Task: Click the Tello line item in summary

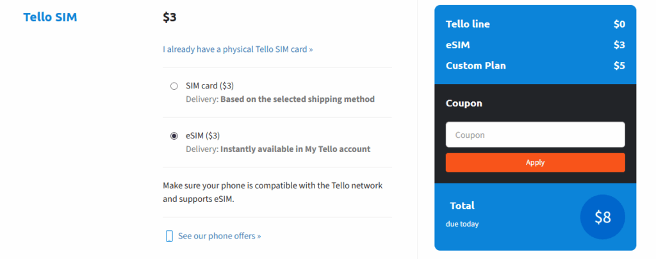Action: (468, 24)
